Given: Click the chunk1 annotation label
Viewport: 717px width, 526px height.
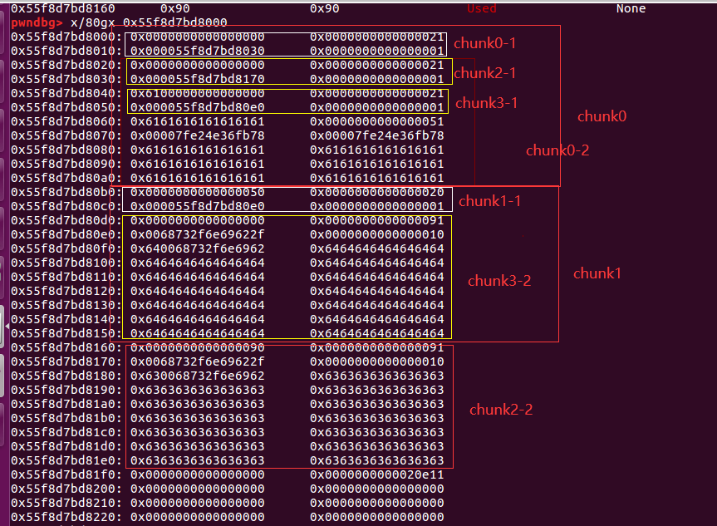Looking at the screenshot, I should tap(597, 273).
